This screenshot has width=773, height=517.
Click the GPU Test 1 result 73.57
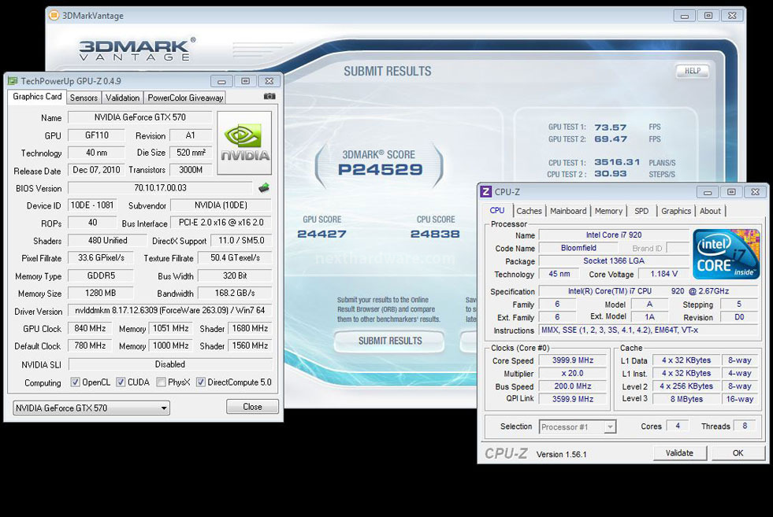(611, 127)
